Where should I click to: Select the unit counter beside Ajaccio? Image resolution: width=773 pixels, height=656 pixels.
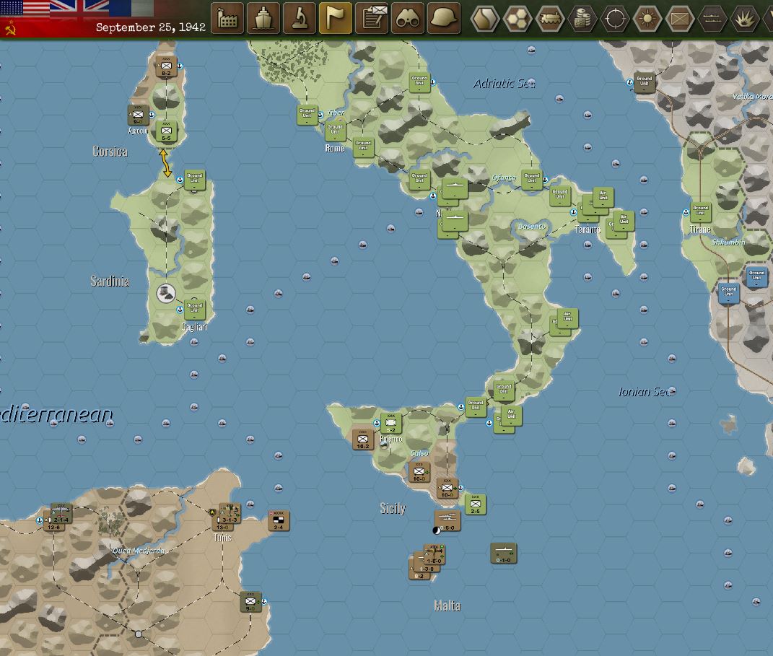[138, 115]
